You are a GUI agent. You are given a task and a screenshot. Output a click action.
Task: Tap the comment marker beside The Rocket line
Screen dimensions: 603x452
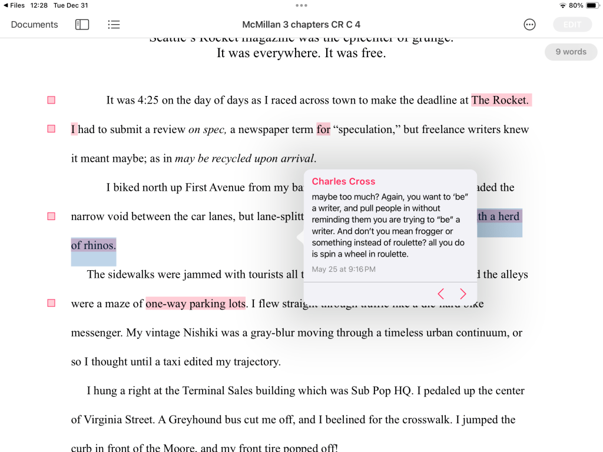(x=51, y=100)
